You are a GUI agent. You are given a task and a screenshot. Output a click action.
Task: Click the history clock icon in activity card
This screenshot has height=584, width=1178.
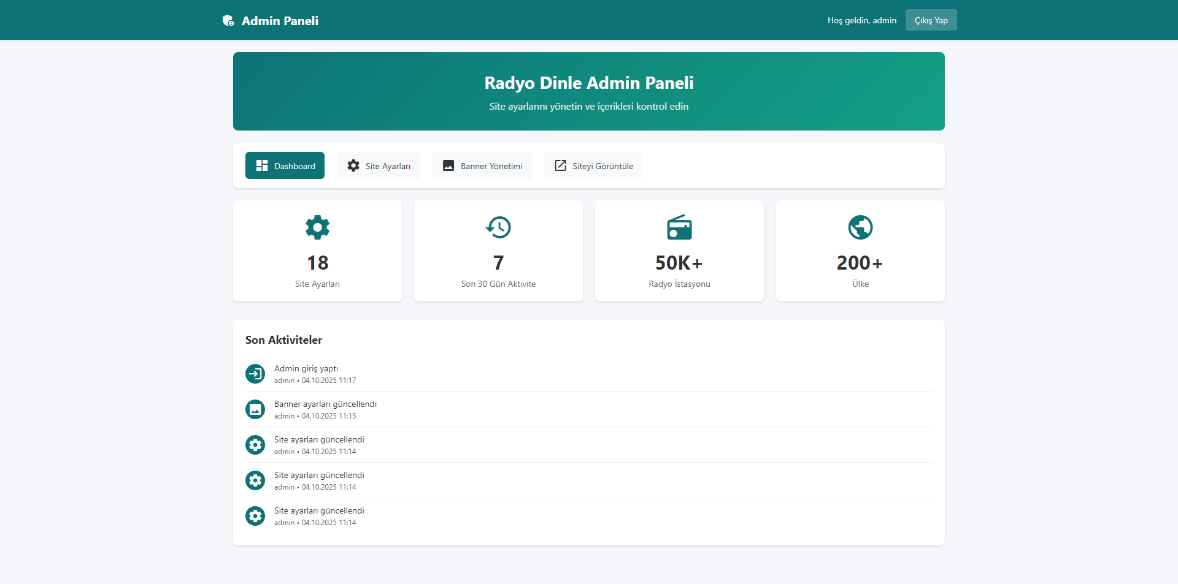click(x=498, y=227)
